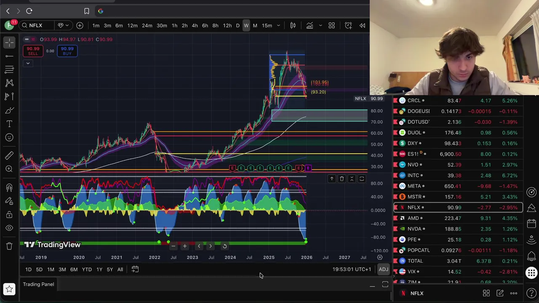The height and width of the screenshot is (303, 539).
Task: Click the compare or add symbol plus
Action: pos(80,26)
